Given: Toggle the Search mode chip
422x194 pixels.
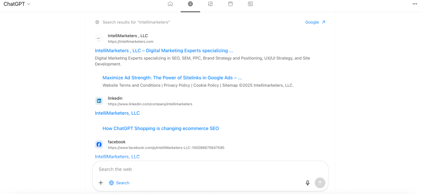Looking at the screenshot, I should (x=119, y=183).
